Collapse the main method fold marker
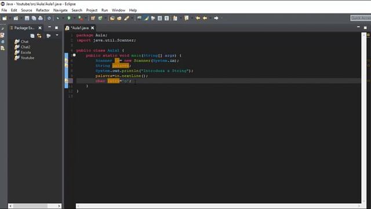Viewport: 371px width, 209px height. [x=74, y=55]
